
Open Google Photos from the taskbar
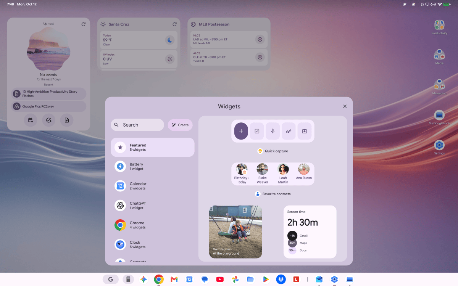point(235,280)
